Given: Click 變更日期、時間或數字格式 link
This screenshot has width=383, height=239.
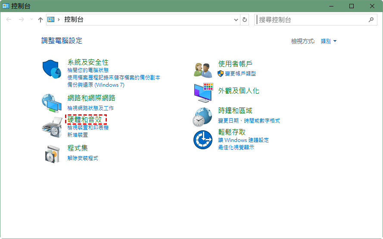Looking at the screenshot, I should coord(249,121).
